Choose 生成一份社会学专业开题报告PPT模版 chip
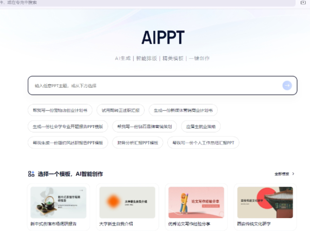The width and height of the screenshot is (310, 233). coord(68,126)
